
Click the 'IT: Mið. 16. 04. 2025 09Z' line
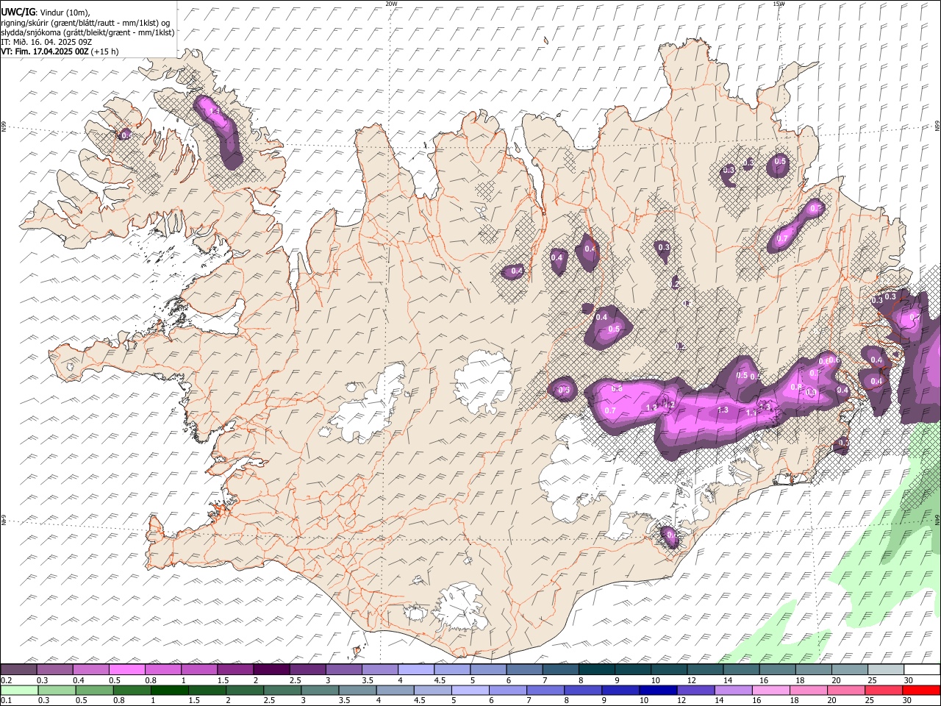coord(46,42)
